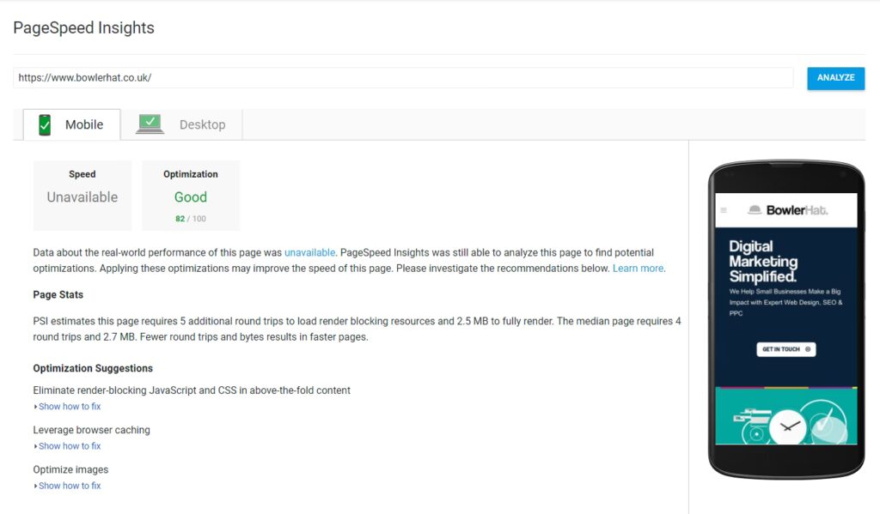Viewport: 880px width, 514px height.
Task: Click the Speed Unavailable card
Action: [x=82, y=196]
